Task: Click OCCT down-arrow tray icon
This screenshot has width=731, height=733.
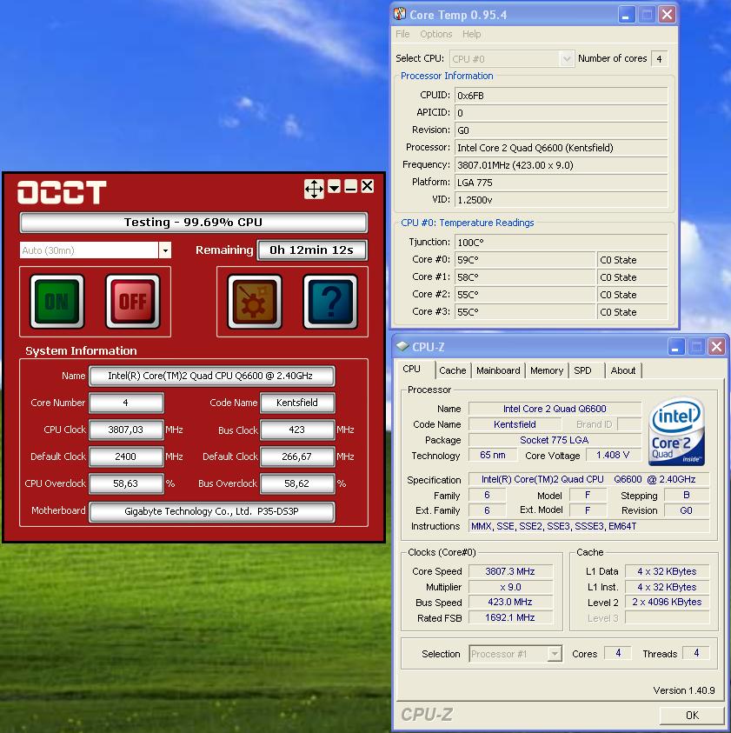Action: pos(334,187)
